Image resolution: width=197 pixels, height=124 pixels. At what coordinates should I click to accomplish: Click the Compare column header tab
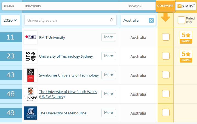point(165,6)
